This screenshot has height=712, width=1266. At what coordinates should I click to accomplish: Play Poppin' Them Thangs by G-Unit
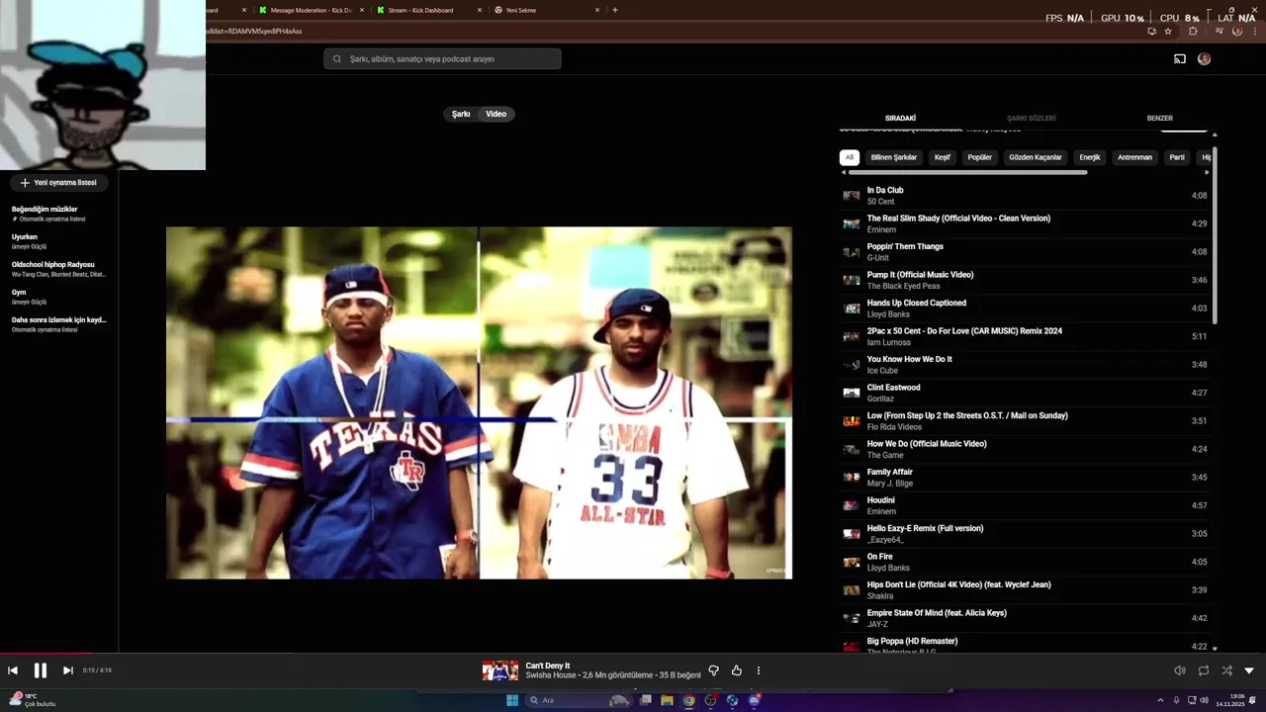(x=1024, y=252)
